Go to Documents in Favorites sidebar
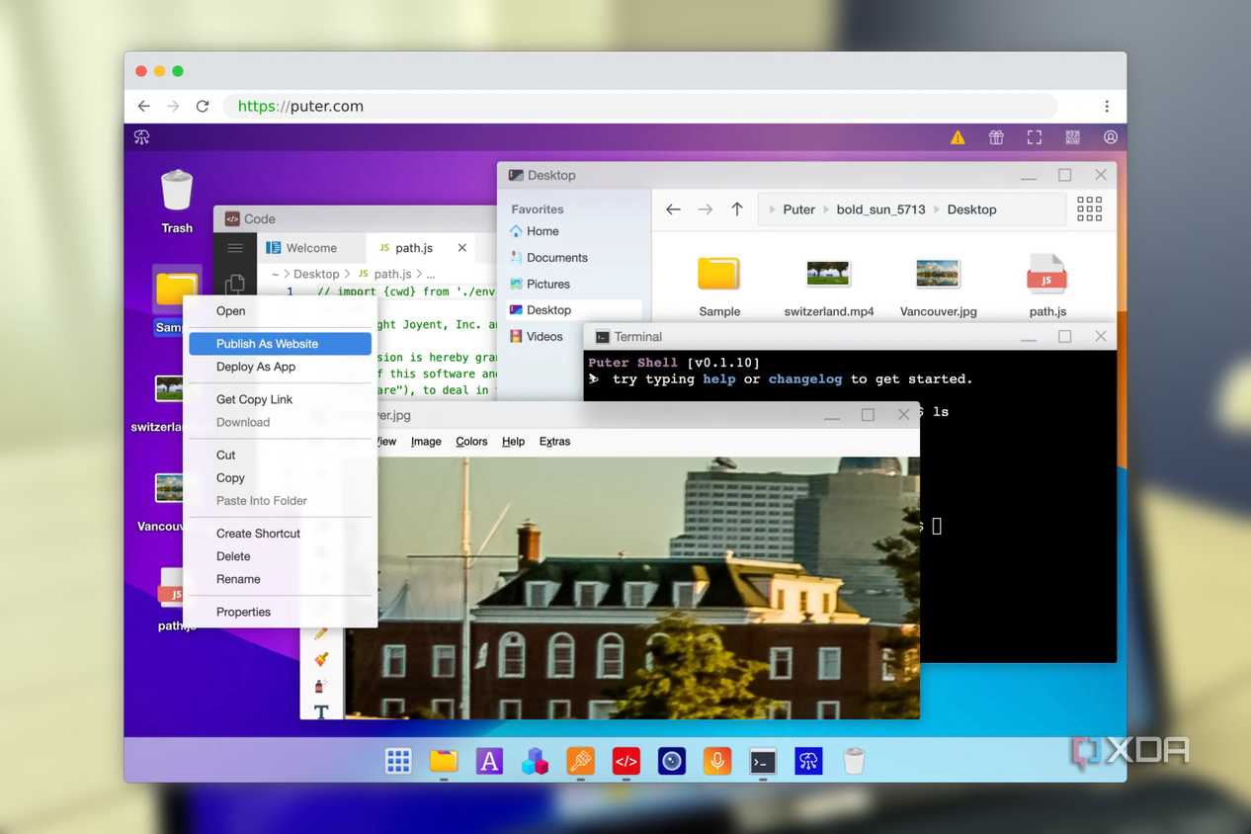The height and width of the screenshot is (834, 1251). tap(556, 258)
